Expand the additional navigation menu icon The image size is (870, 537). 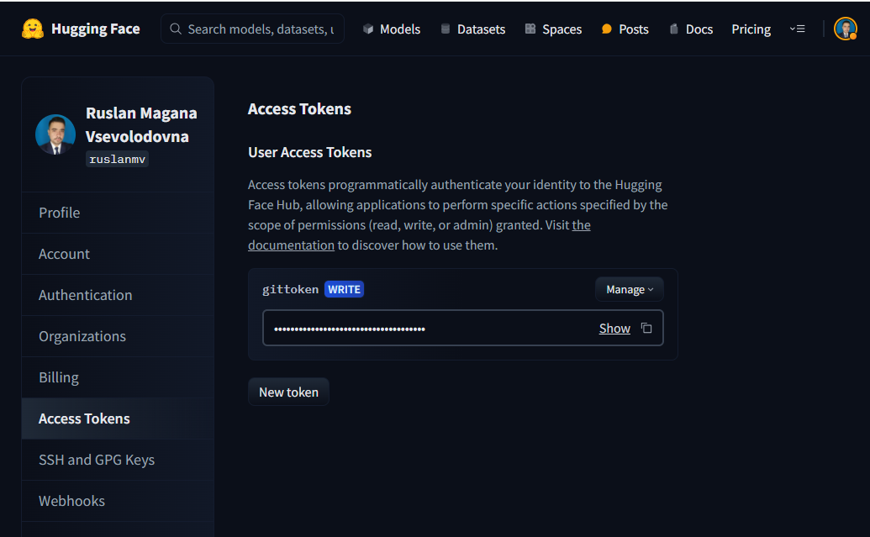(x=798, y=29)
